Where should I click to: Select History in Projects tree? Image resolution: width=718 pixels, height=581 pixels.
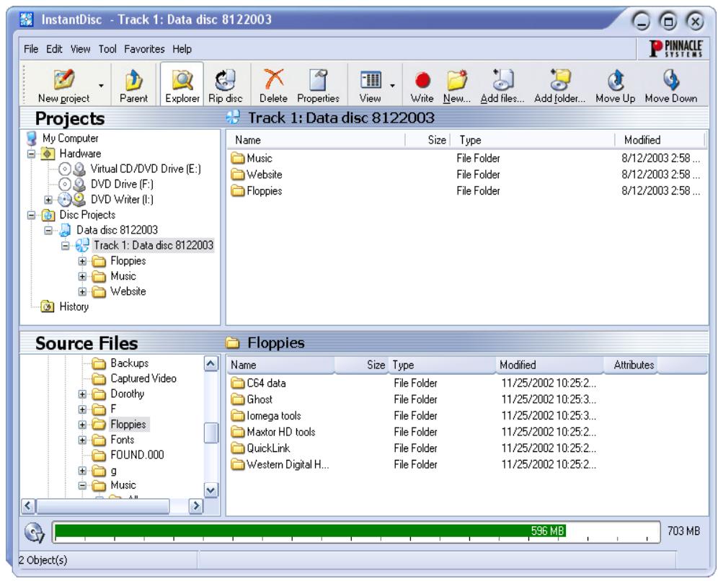point(74,307)
